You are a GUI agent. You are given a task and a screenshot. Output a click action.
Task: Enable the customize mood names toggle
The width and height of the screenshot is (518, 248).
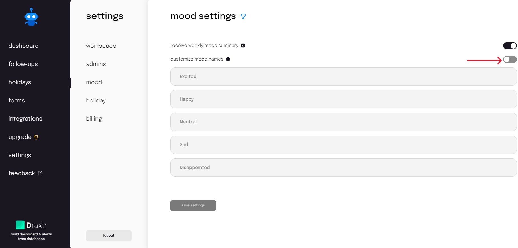[x=510, y=59]
